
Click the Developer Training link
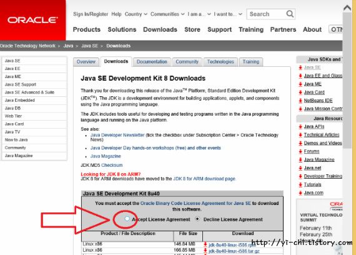click(x=323, y=176)
